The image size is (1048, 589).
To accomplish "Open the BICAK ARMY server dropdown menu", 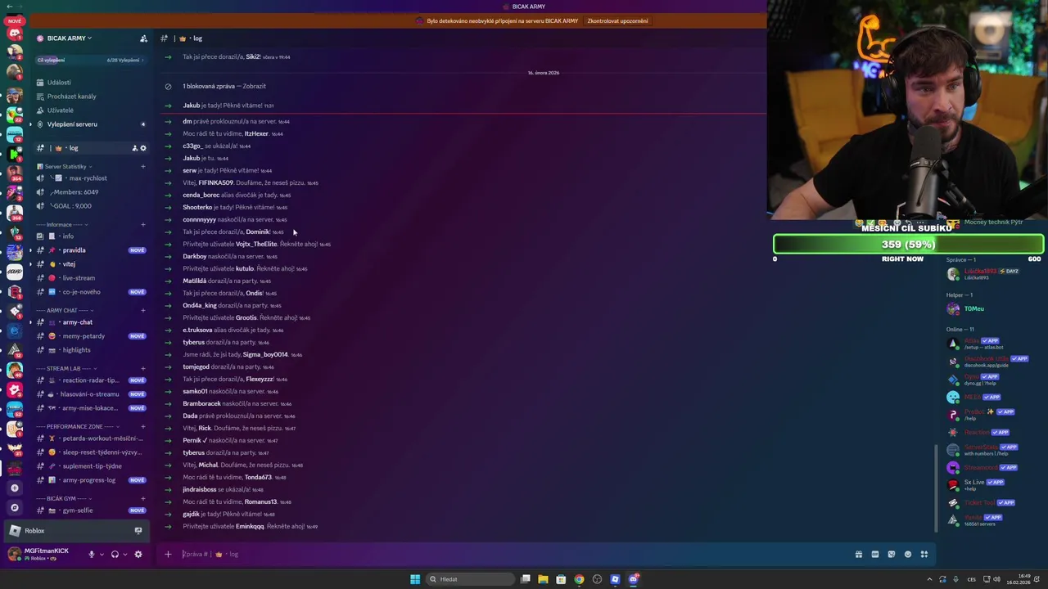I will tap(69, 38).
